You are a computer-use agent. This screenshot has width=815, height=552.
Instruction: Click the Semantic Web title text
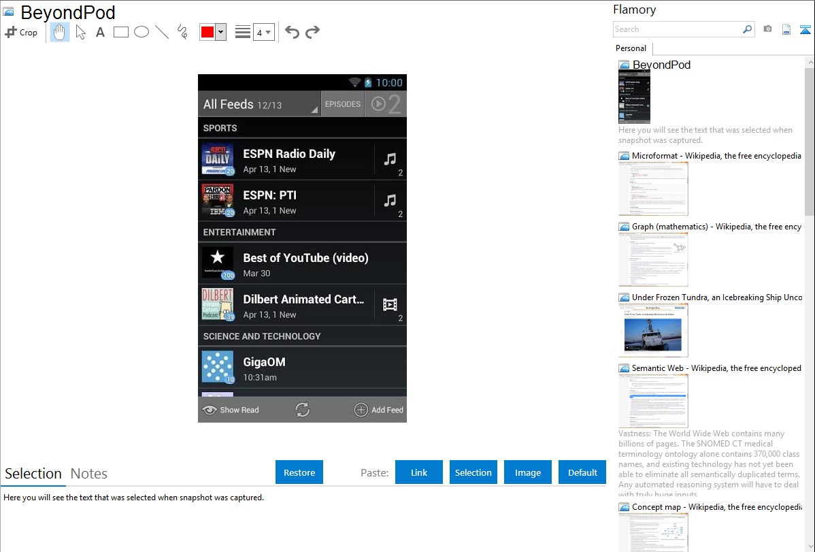(x=716, y=368)
